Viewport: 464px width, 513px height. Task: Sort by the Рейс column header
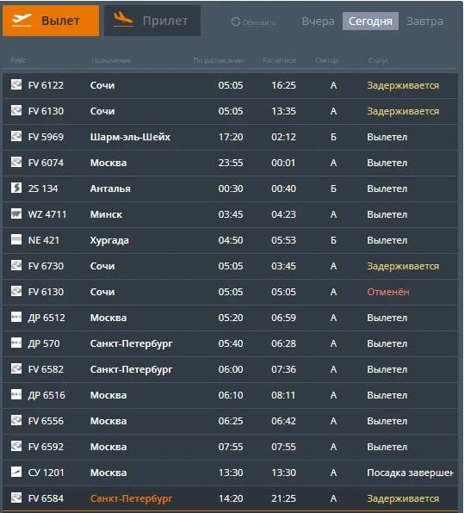coord(18,60)
